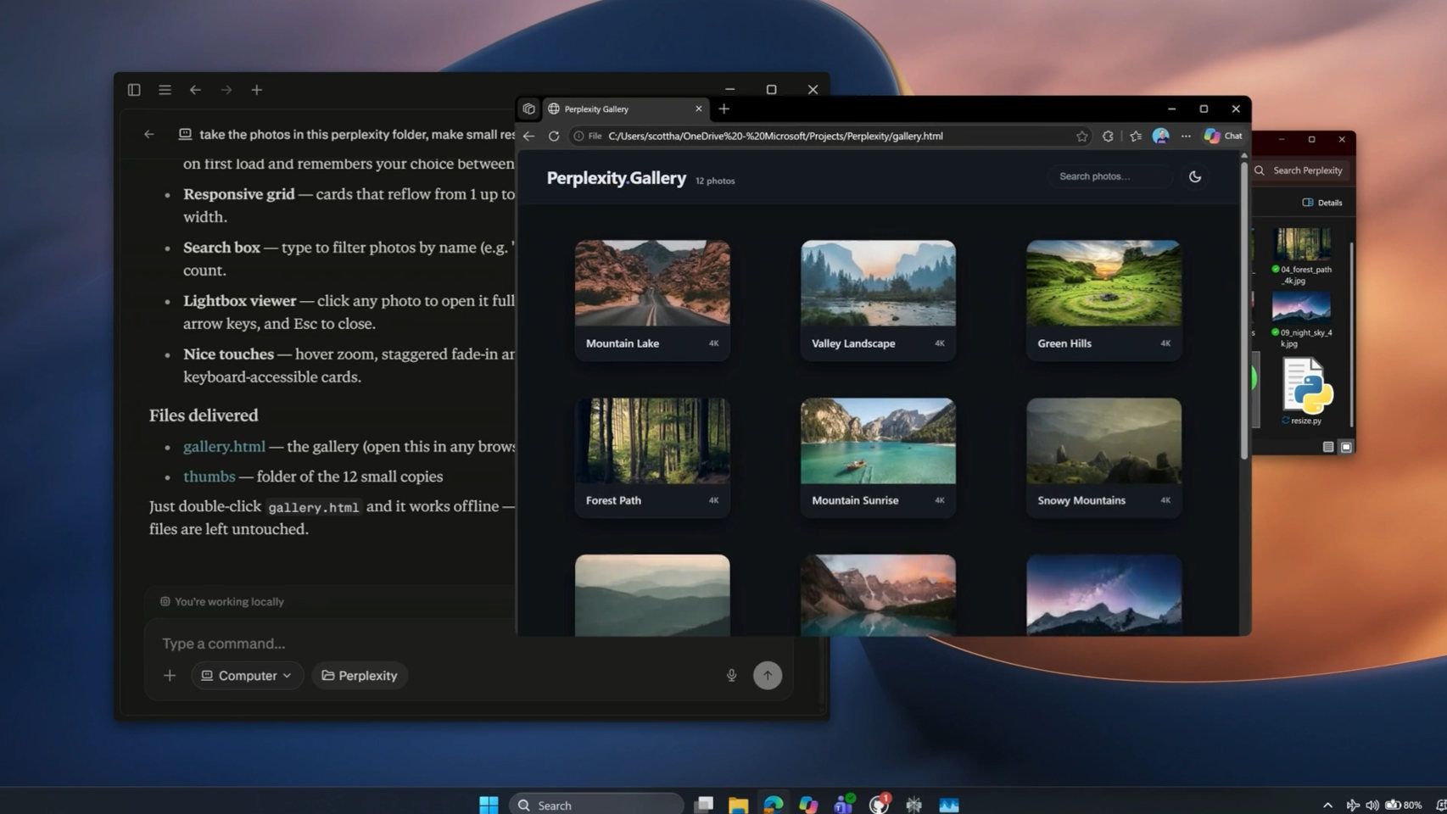This screenshot has height=814, width=1447.
Task: Add page to favorites with star icon
Action: pos(1082,136)
